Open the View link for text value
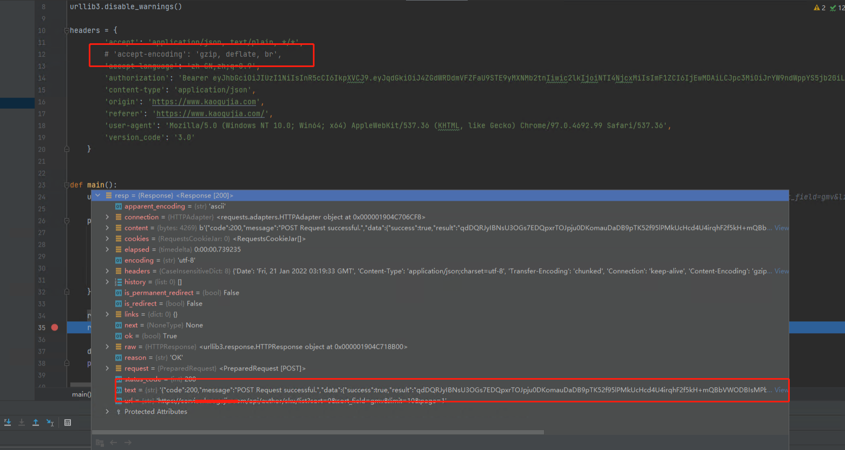This screenshot has height=450, width=845. tap(781, 390)
